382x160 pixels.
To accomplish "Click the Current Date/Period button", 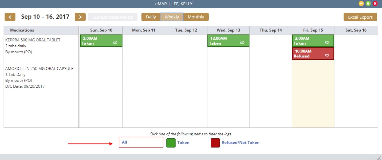I will tap(113, 17).
